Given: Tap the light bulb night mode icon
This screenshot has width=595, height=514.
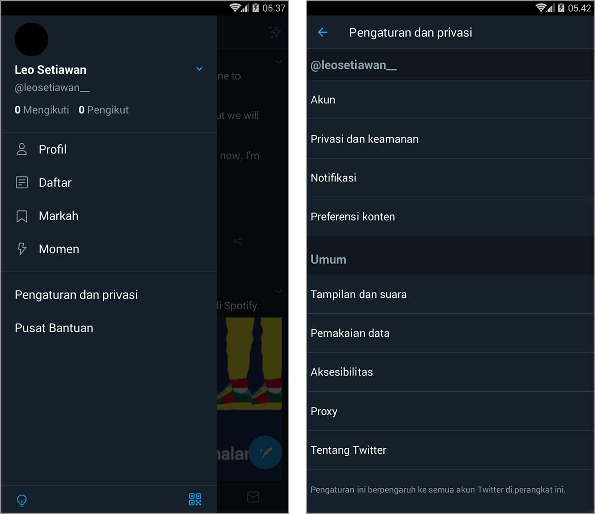Looking at the screenshot, I should pos(22,500).
